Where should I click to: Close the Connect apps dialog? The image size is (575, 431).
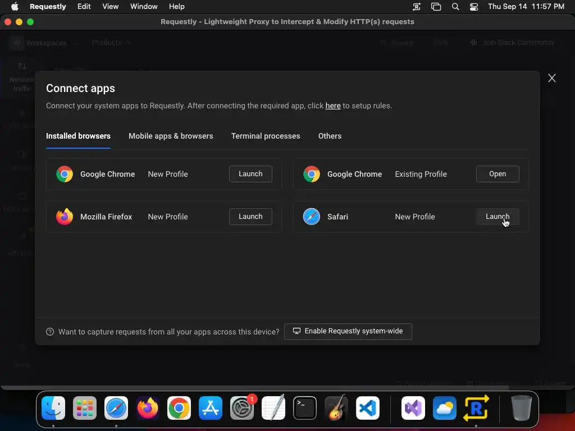pos(551,78)
